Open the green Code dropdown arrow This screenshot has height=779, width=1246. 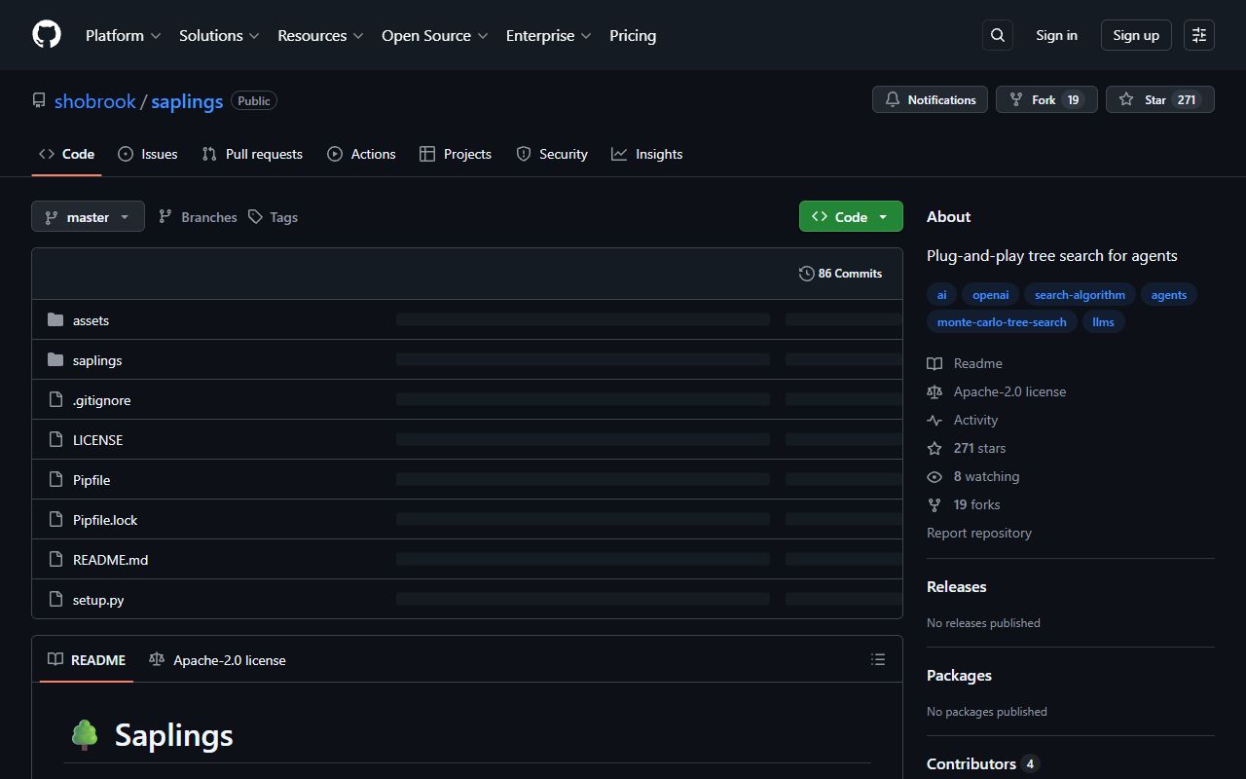coord(882,216)
